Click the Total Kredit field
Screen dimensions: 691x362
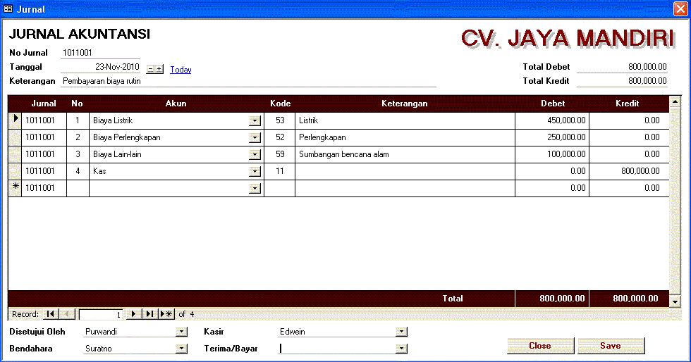(x=622, y=81)
